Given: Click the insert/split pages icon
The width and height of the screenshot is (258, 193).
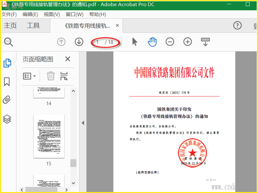Looking at the screenshot, I should pos(64,76).
